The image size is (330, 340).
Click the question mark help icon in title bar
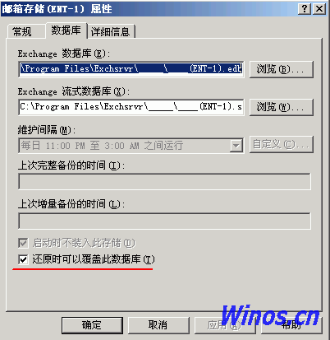click(x=305, y=9)
